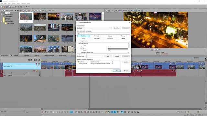Click the Delete X icon on bottom toolbar

pos(85,112)
